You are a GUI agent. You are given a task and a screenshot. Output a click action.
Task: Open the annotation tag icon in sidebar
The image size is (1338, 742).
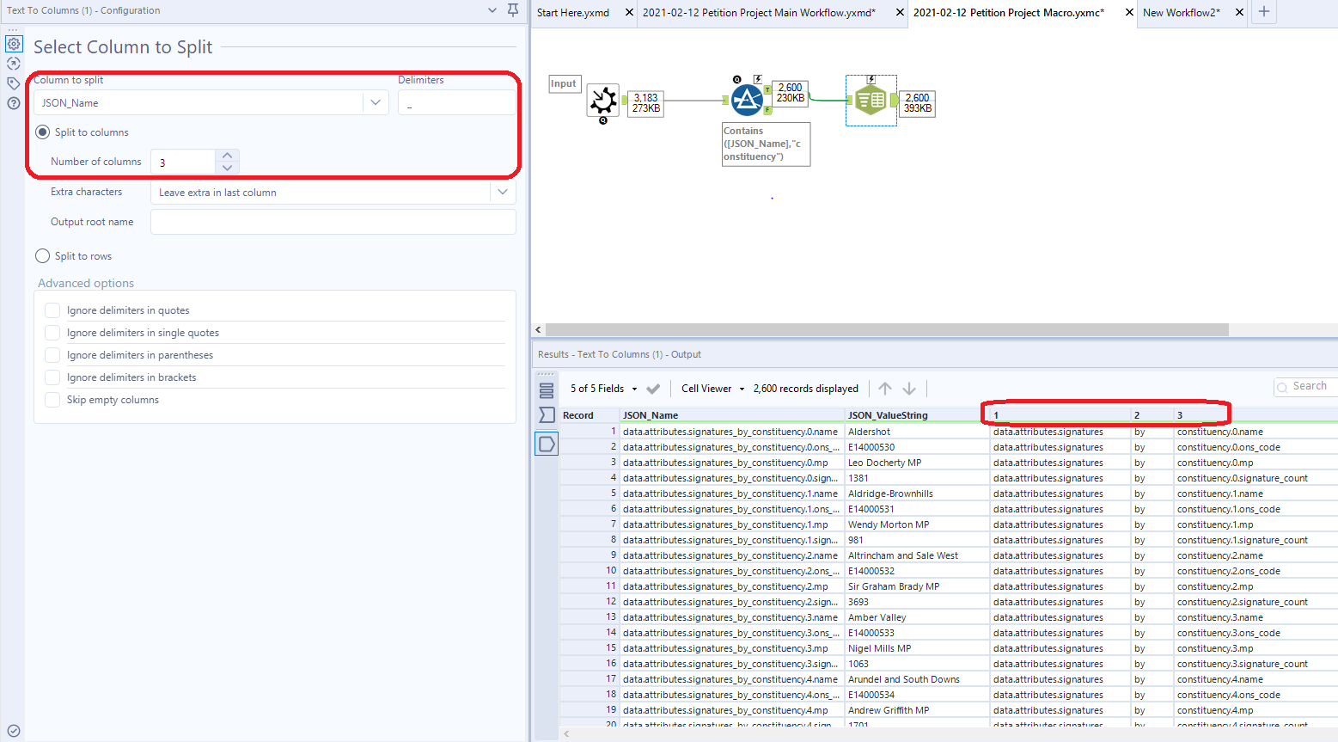point(13,83)
